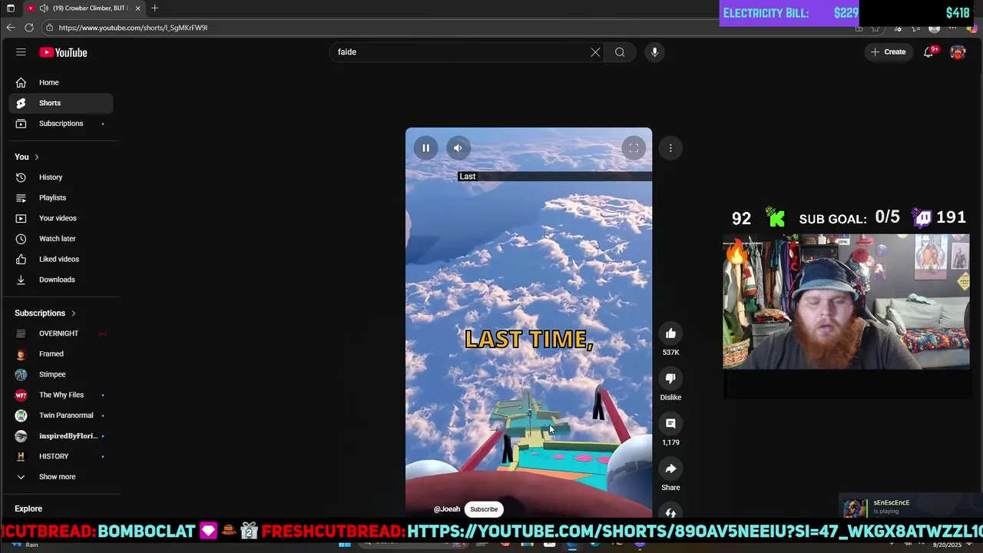Image resolution: width=983 pixels, height=553 pixels.
Task: Go to Home in the sidebar
Action: tap(61, 82)
